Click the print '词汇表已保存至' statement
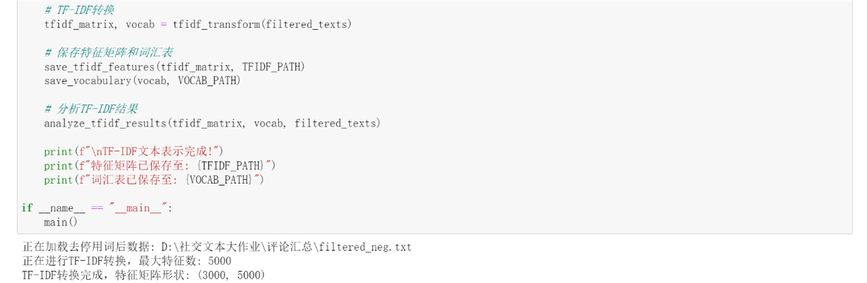Image resolution: width=867 pixels, height=283 pixels. (154, 180)
